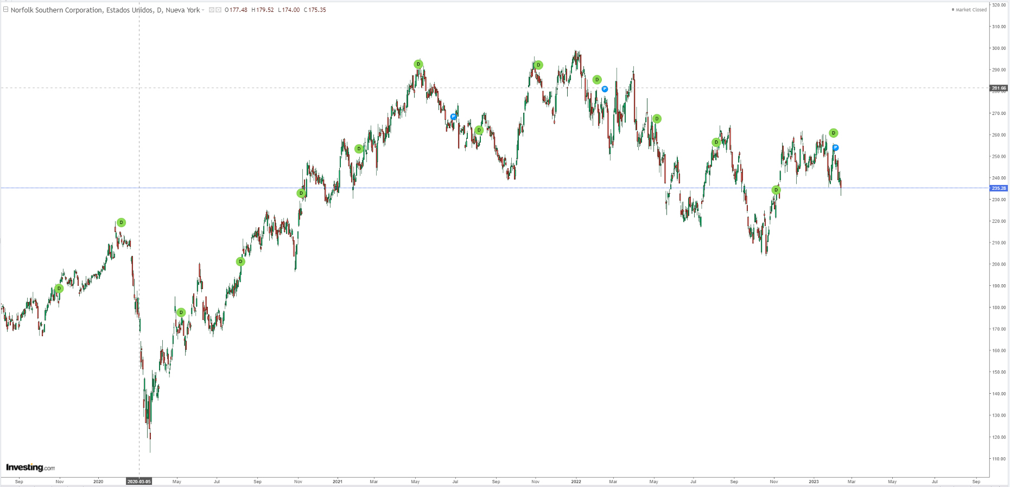Click the topmost D marker in February 2023
The width and height of the screenshot is (1010, 487).
[833, 133]
